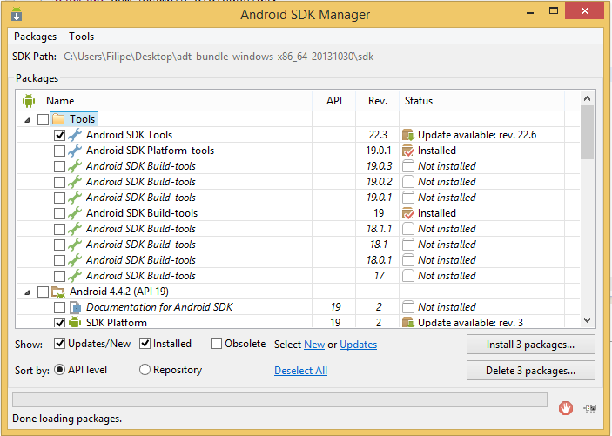612x436 pixels.
Task: Click installed status icon for Build-tools 19
Action: point(408,213)
